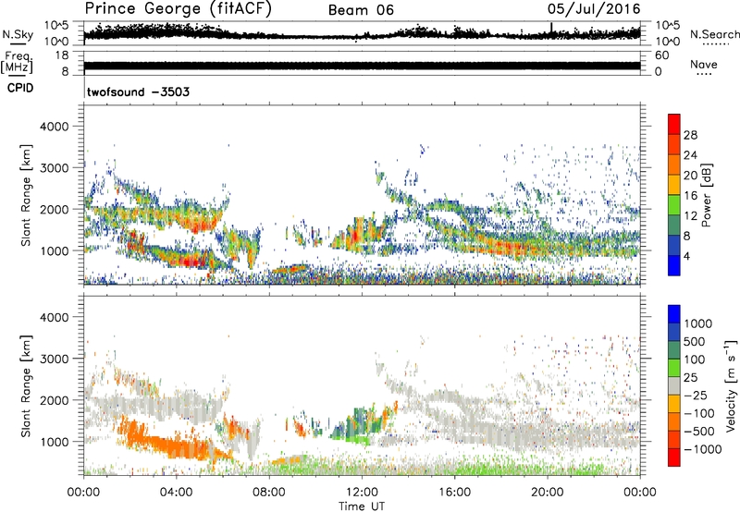
Task: Click the "60" Nave axis tick
Action: pos(661,55)
